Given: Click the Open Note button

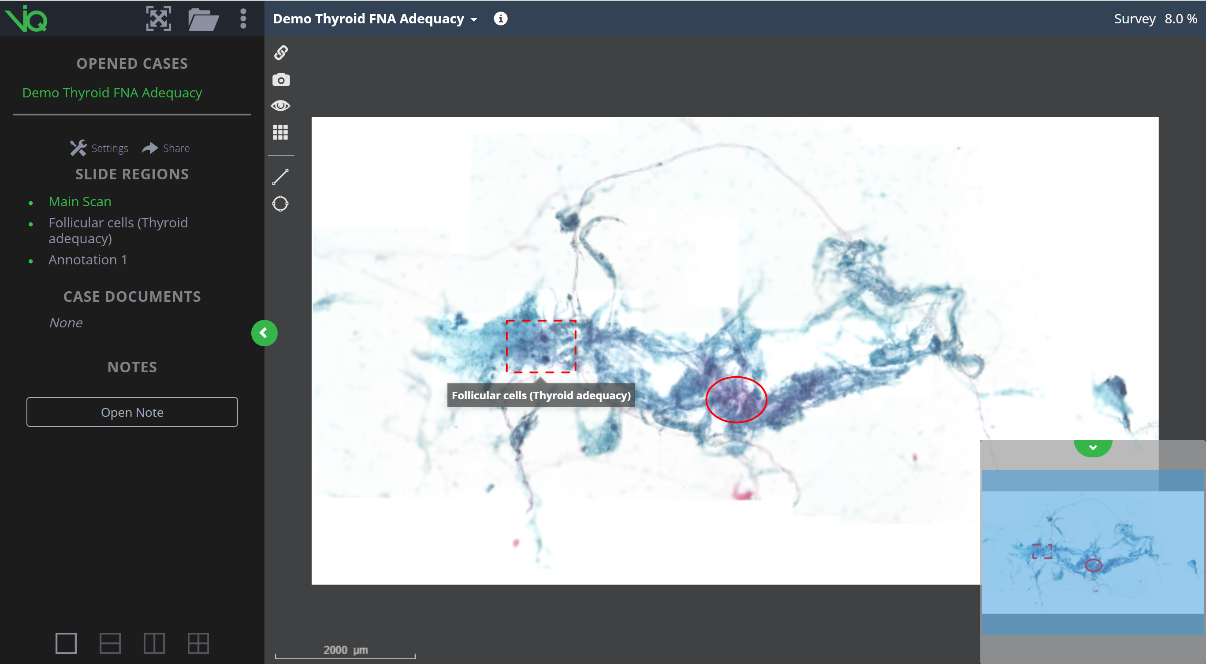Looking at the screenshot, I should (132, 412).
